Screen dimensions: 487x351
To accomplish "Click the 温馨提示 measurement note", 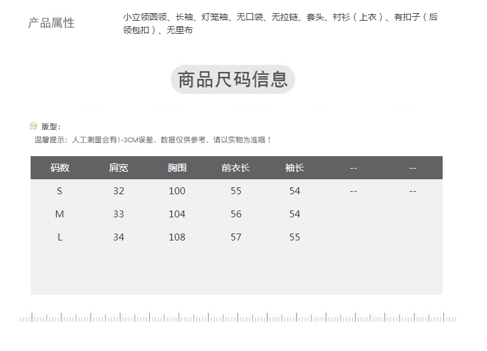I will pos(153,140).
